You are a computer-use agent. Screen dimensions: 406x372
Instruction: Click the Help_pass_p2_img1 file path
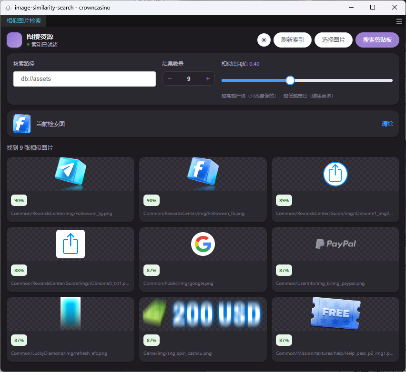[x=335, y=353]
